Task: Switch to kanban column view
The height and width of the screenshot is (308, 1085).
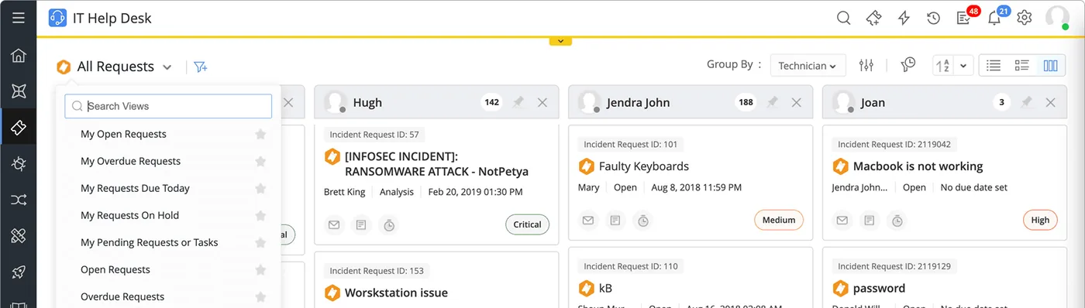Action: click(x=1051, y=66)
